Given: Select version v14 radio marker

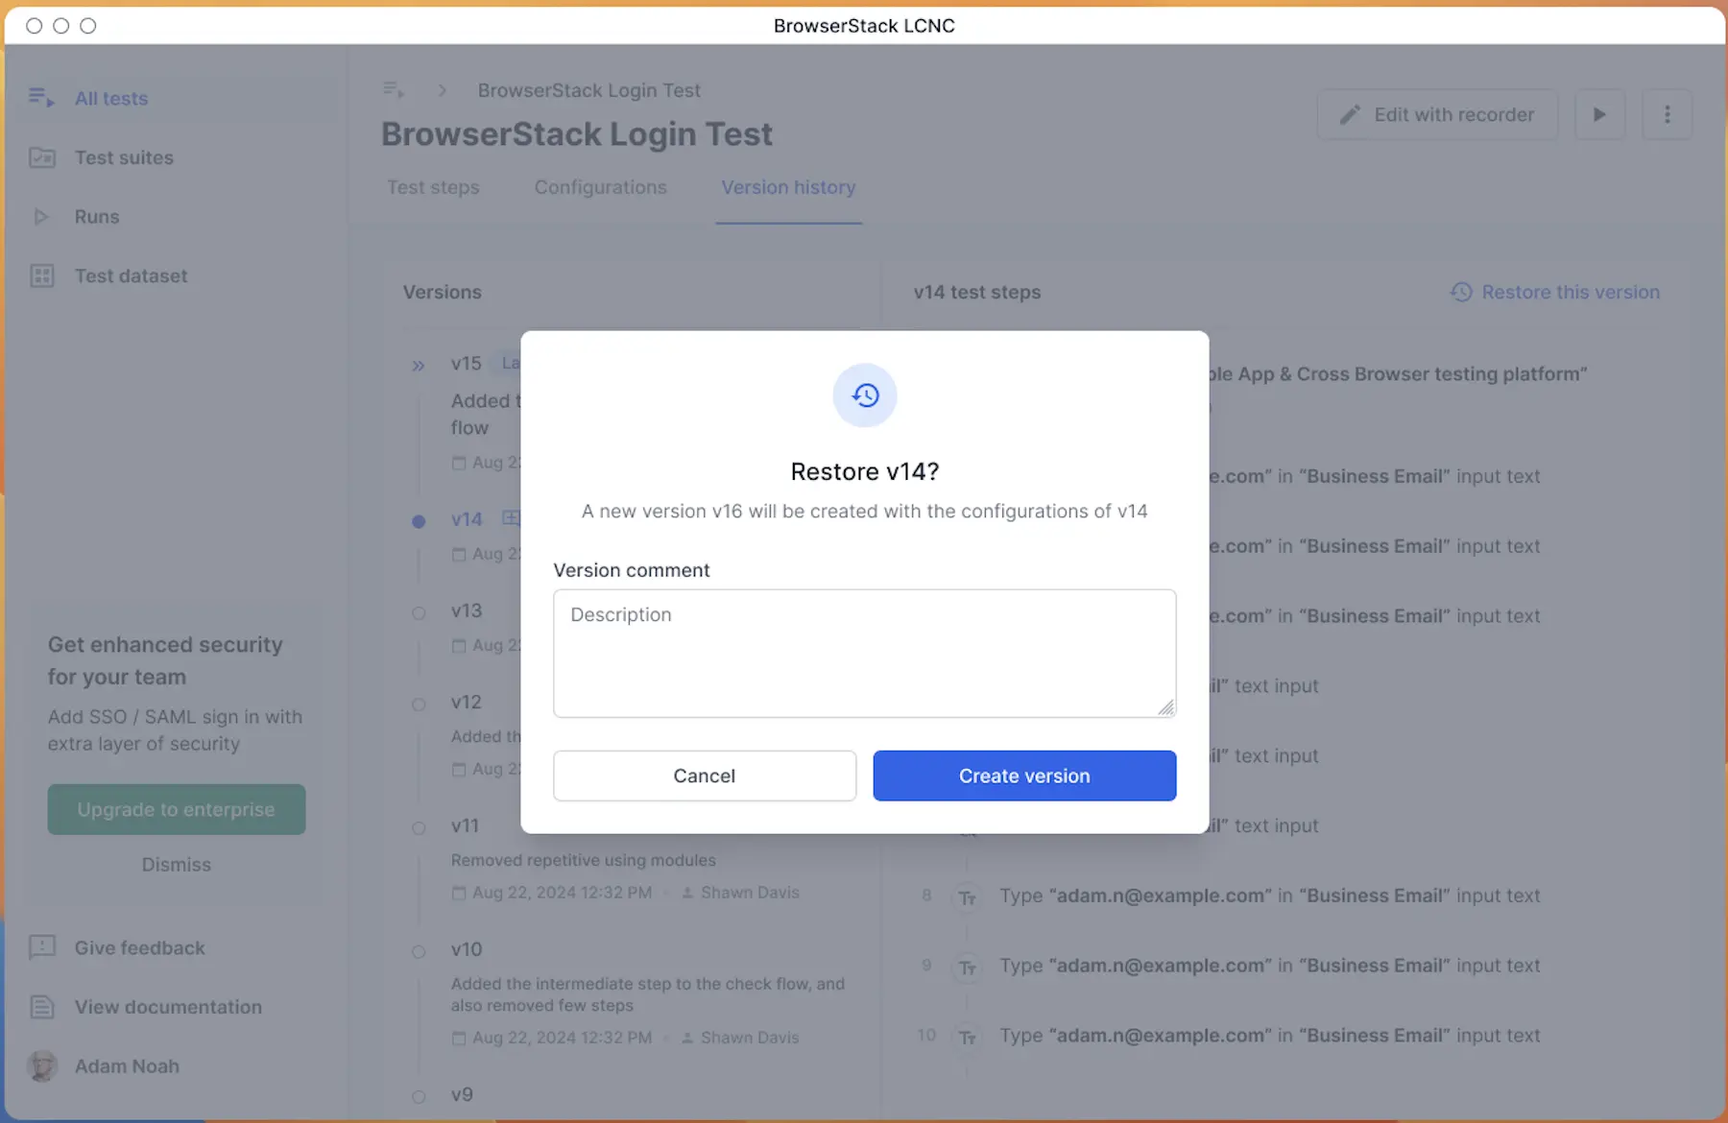Looking at the screenshot, I should click(419, 521).
